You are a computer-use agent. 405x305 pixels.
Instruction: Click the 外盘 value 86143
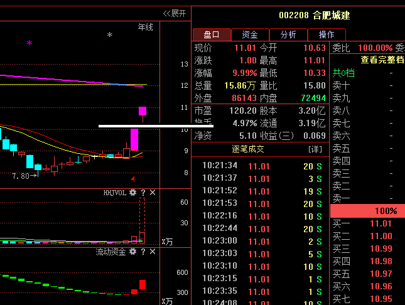(244, 98)
